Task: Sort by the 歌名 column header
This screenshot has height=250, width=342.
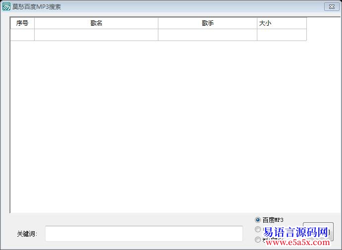Action: 96,23
